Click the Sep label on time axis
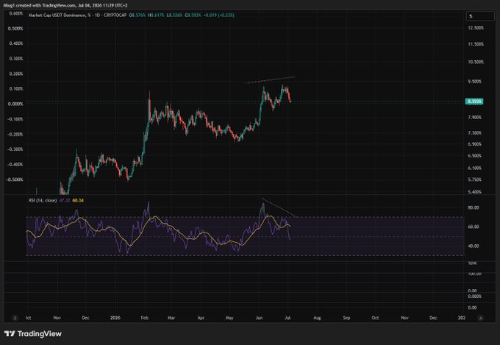Screen dimensions: 500x345 [x=346, y=318]
